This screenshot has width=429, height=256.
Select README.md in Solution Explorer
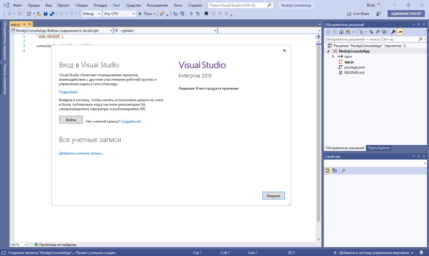(354, 73)
